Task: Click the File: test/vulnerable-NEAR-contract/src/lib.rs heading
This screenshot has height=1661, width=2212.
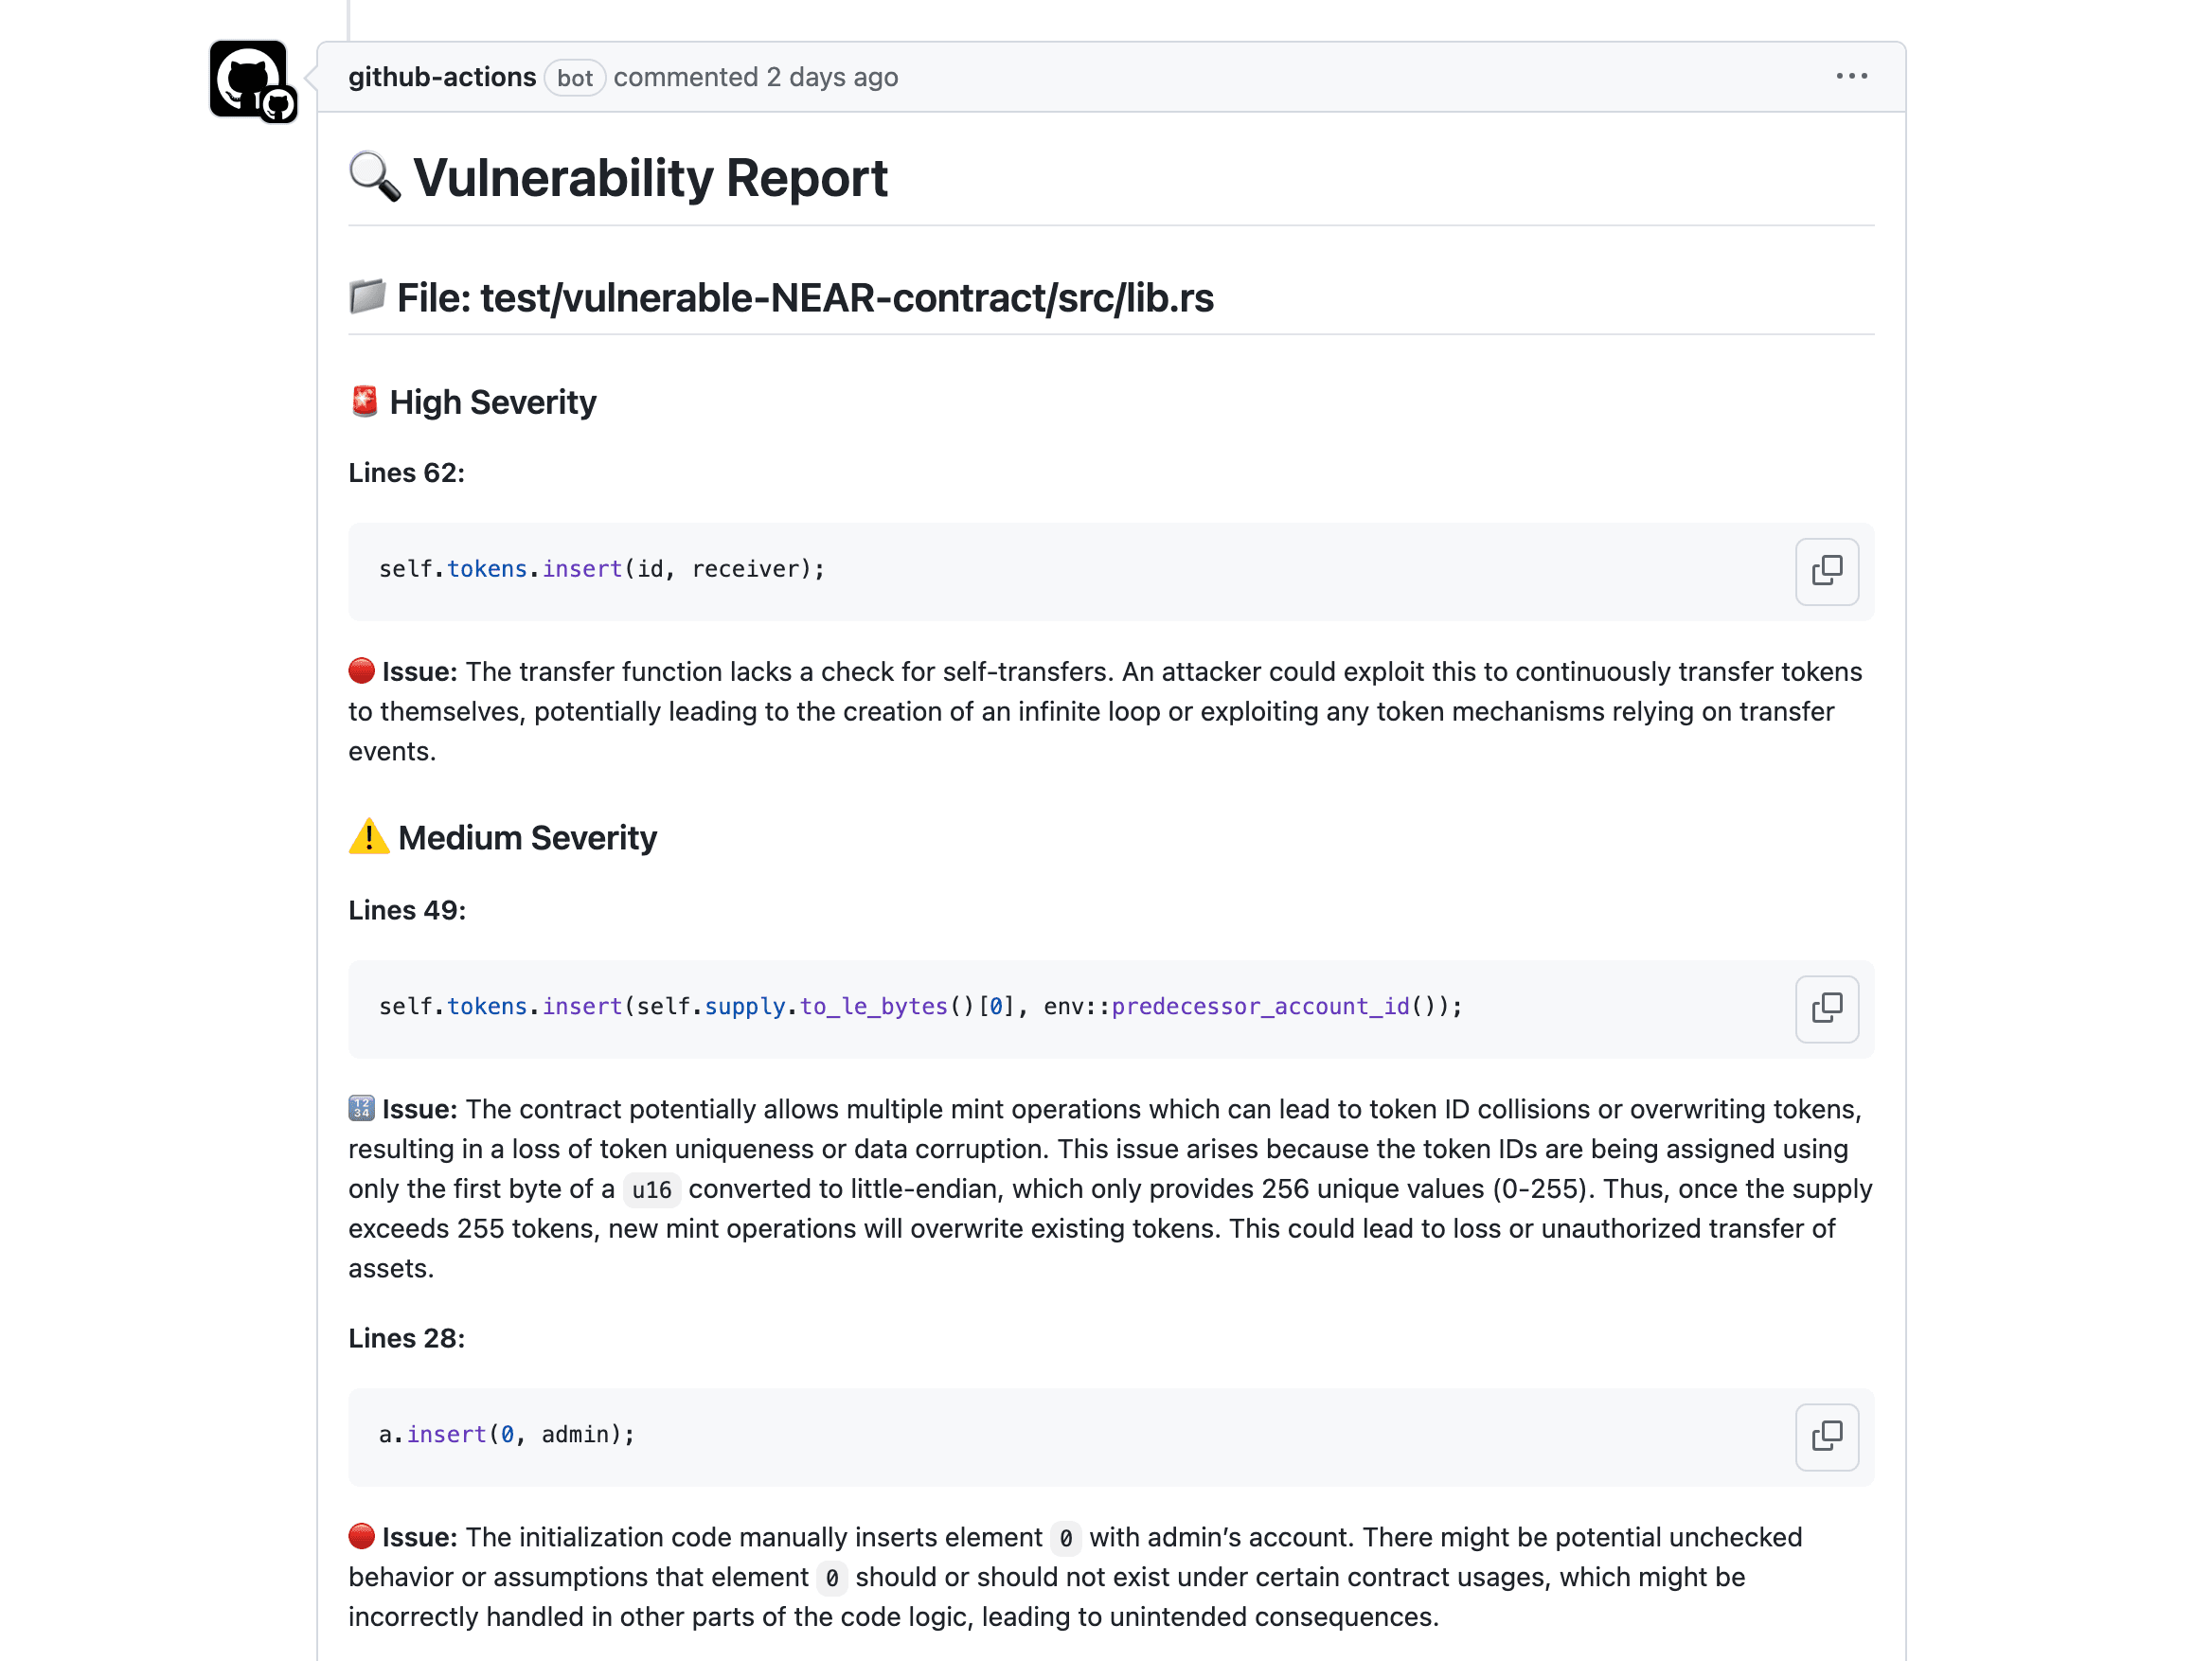Action: point(805,298)
